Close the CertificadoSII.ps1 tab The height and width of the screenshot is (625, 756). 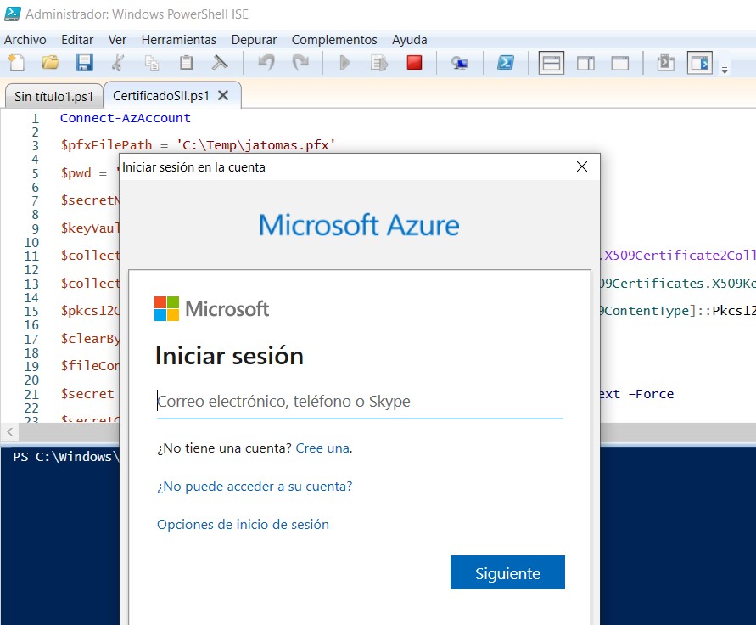coord(223,96)
